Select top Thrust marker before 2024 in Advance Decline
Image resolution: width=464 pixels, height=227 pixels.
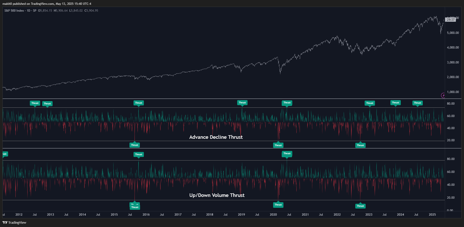[395, 103]
